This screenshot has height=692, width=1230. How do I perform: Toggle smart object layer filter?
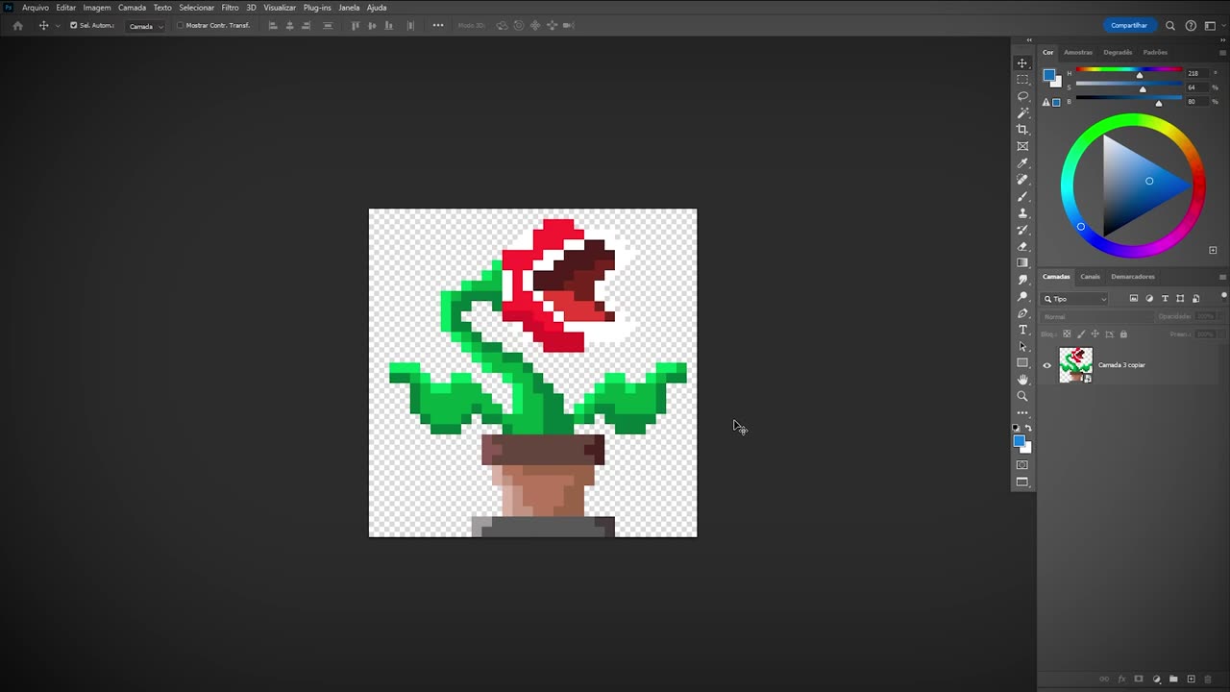click(x=1195, y=299)
